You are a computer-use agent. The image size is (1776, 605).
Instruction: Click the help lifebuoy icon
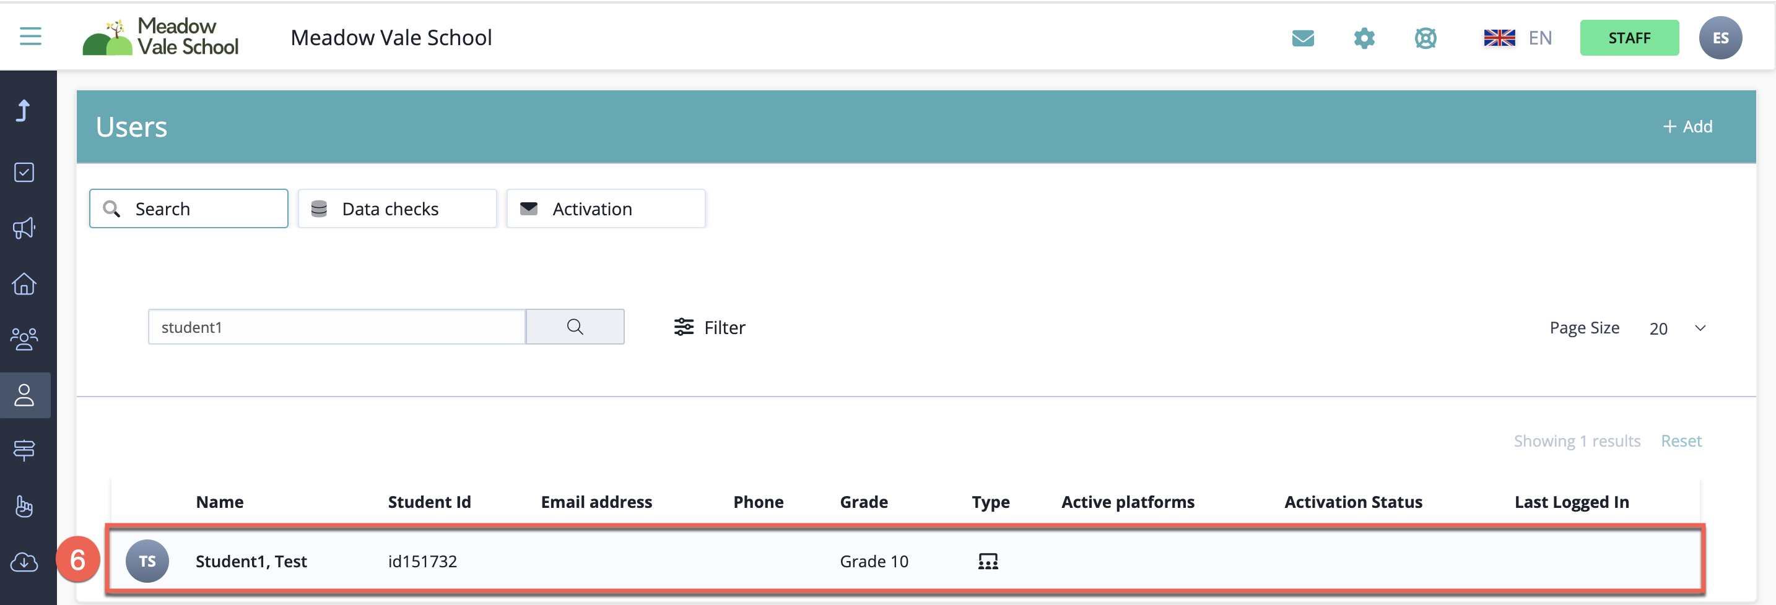(1425, 38)
